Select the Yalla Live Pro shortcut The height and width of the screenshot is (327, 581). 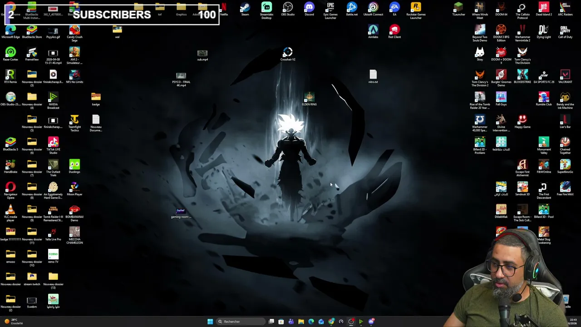[x=53, y=234]
